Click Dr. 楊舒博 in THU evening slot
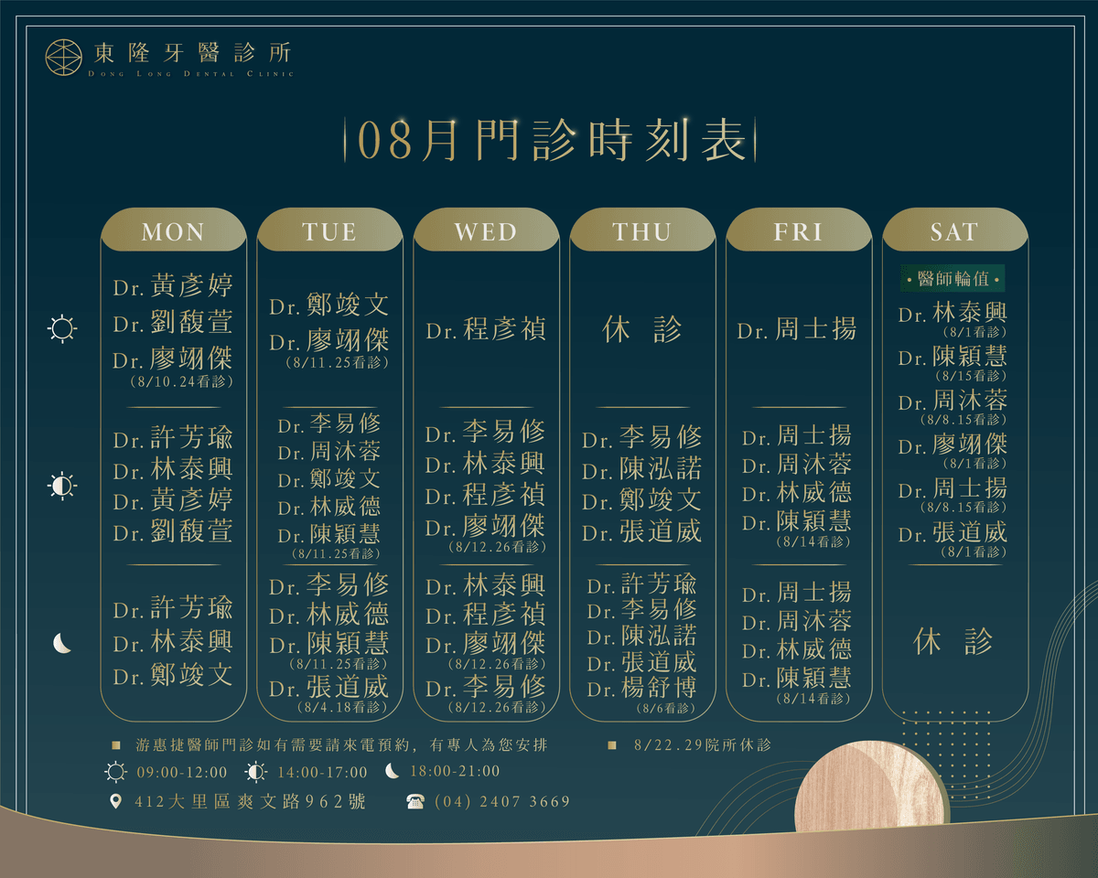Image resolution: width=1098 pixels, height=878 pixels. click(x=642, y=689)
